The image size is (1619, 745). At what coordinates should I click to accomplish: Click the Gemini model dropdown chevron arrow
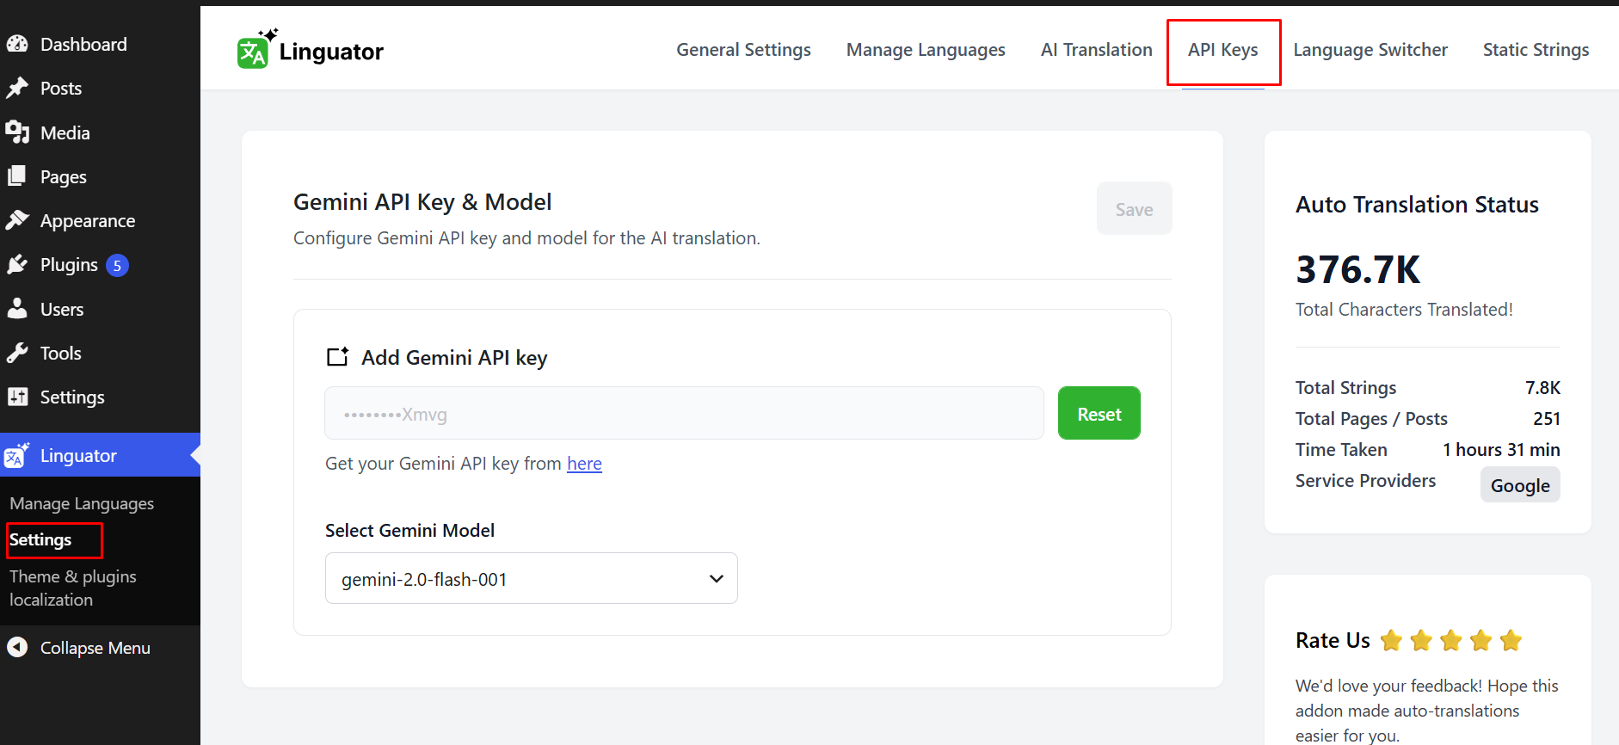click(716, 579)
